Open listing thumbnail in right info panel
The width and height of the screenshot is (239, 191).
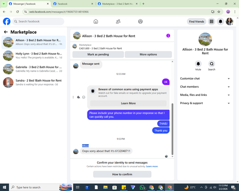point(205,39)
